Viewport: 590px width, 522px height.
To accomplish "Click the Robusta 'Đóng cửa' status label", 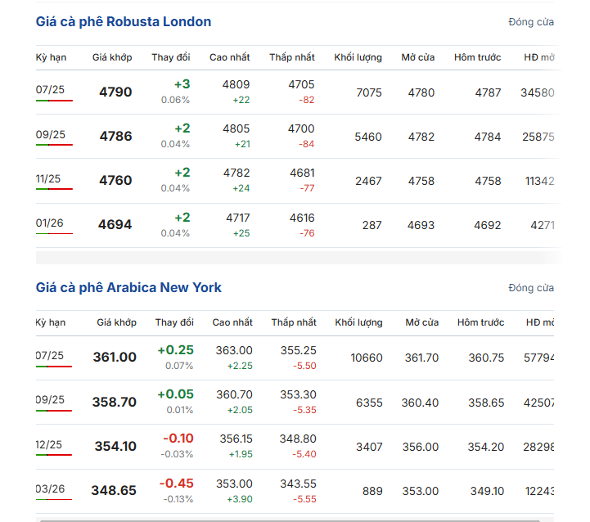I will [x=531, y=22].
